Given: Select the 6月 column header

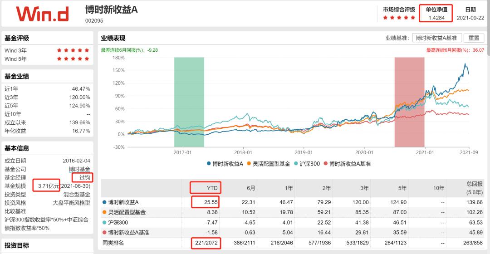Looking at the screenshot, I should 250,188.
